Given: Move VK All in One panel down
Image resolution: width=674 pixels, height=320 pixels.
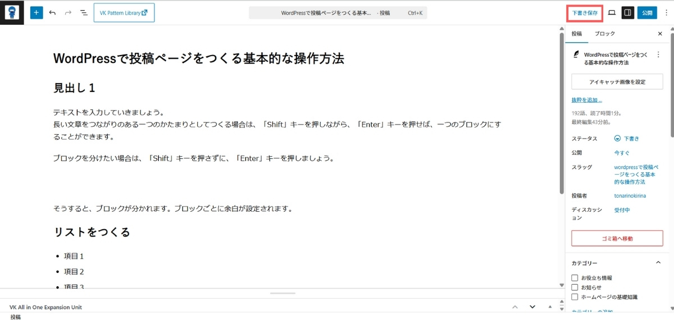Looking at the screenshot, I should 532,307.
